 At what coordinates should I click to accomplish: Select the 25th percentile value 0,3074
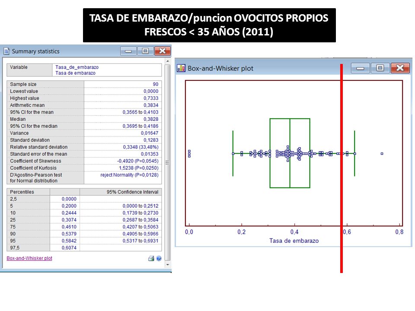pyautogui.click(x=69, y=220)
